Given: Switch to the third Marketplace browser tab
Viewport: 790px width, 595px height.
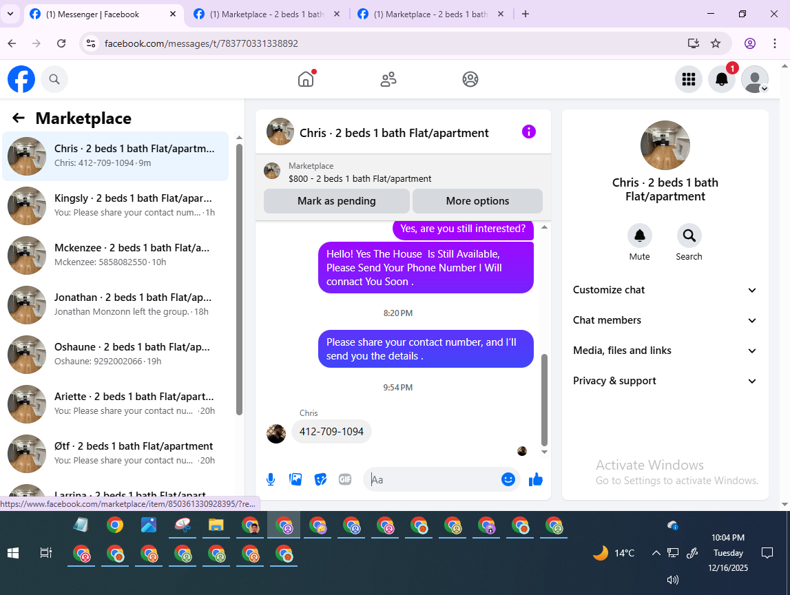Looking at the screenshot, I should tap(430, 14).
